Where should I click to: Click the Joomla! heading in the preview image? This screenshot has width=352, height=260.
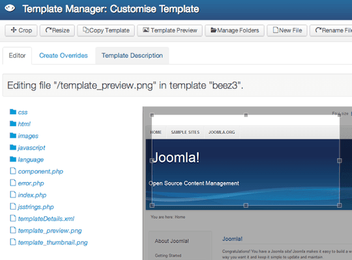click(176, 157)
